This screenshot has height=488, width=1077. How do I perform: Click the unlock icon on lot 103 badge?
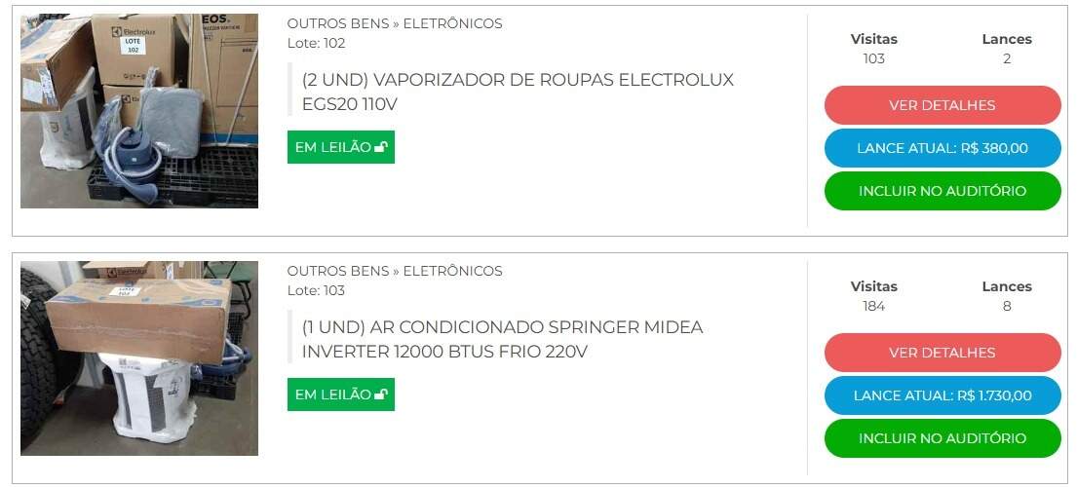click(380, 394)
